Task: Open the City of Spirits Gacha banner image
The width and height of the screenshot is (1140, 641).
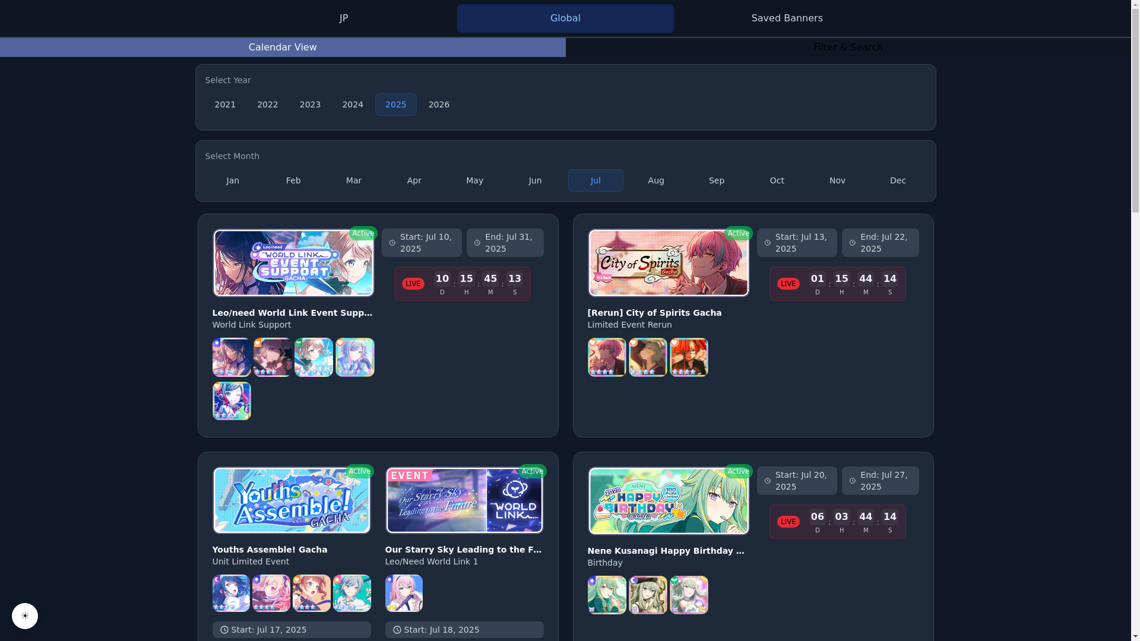Action: pos(669,263)
